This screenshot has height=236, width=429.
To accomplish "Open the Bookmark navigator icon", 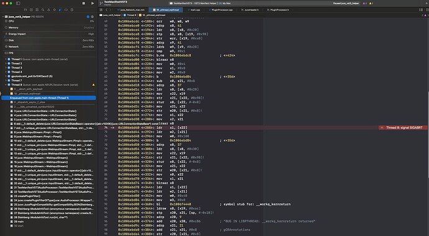I will coord(37,10).
